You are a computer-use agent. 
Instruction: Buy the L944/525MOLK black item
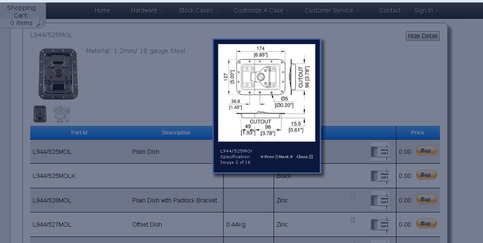(x=426, y=175)
